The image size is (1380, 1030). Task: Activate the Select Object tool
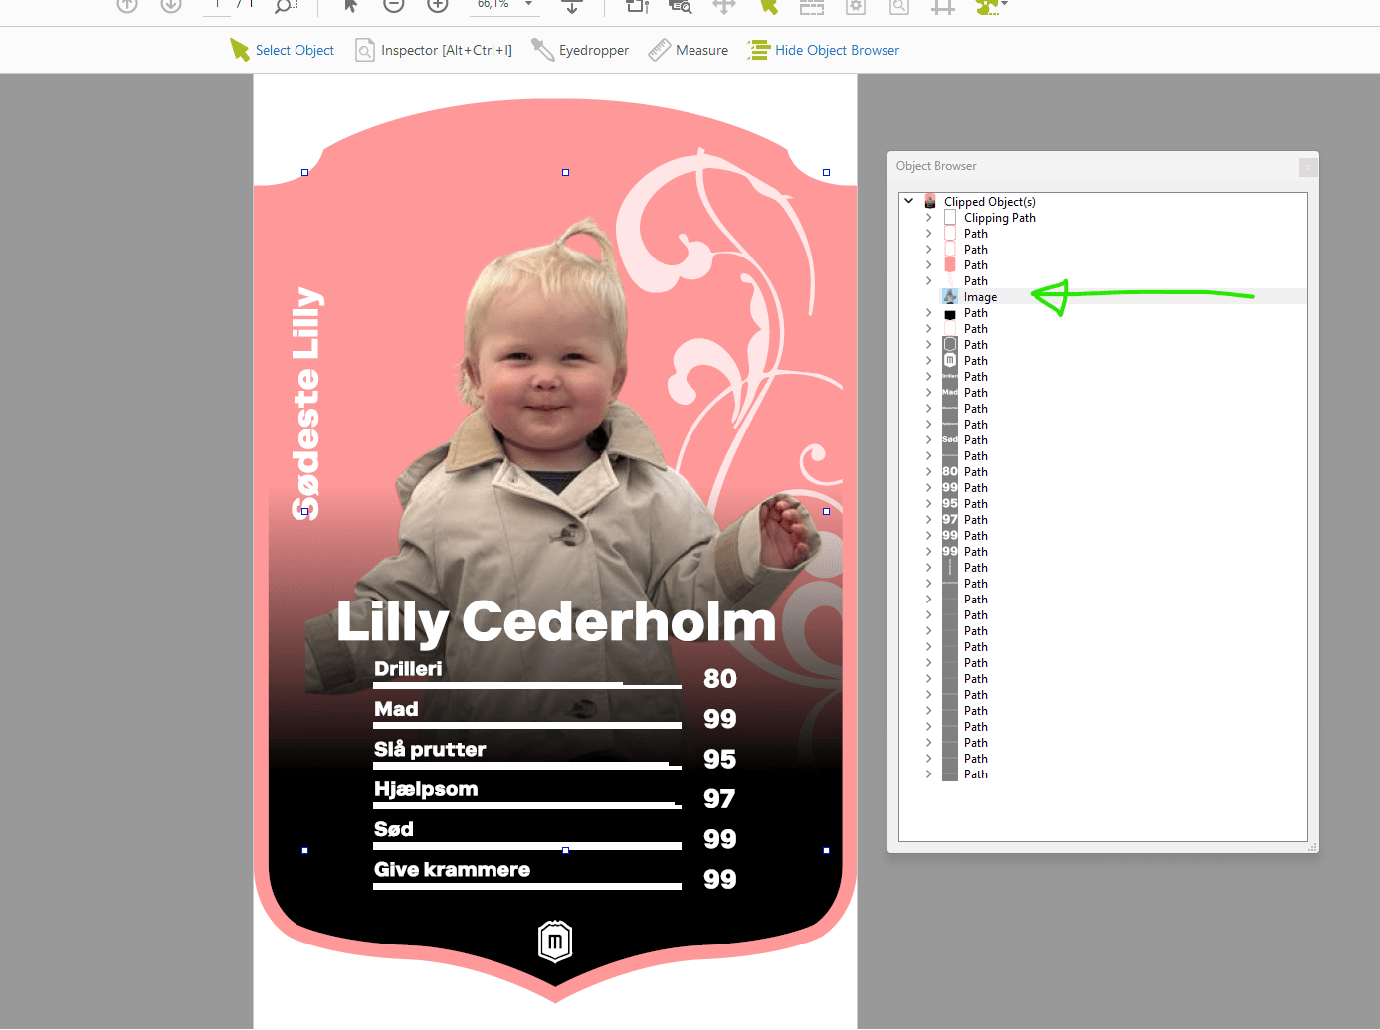pyautogui.click(x=282, y=50)
